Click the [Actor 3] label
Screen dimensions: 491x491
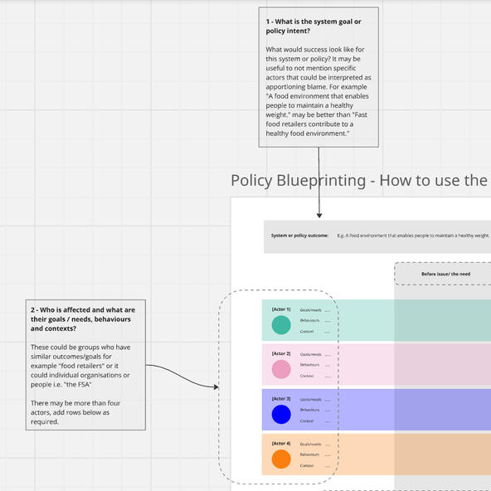click(281, 399)
